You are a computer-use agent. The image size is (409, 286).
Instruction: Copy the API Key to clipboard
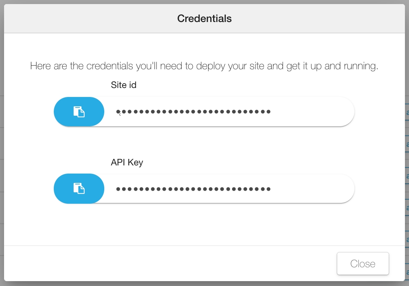(x=79, y=188)
